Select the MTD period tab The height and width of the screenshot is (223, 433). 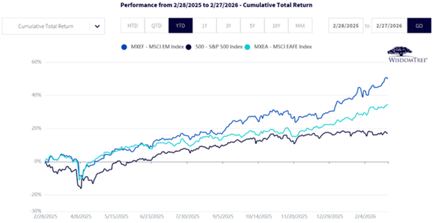point(132,26)
